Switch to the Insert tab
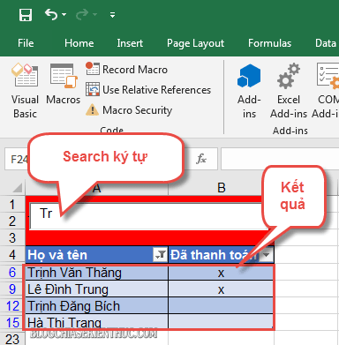The width and height of the screenshot is (339, 345). pos(130,43)
